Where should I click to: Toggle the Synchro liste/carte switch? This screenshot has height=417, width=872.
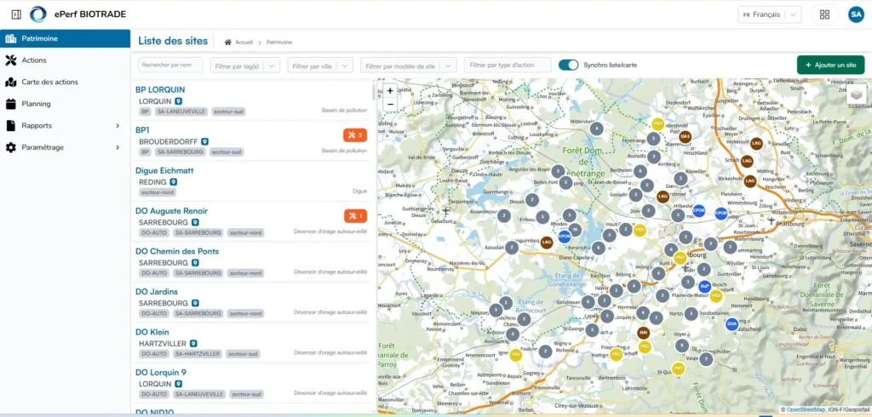click(568, 65)
